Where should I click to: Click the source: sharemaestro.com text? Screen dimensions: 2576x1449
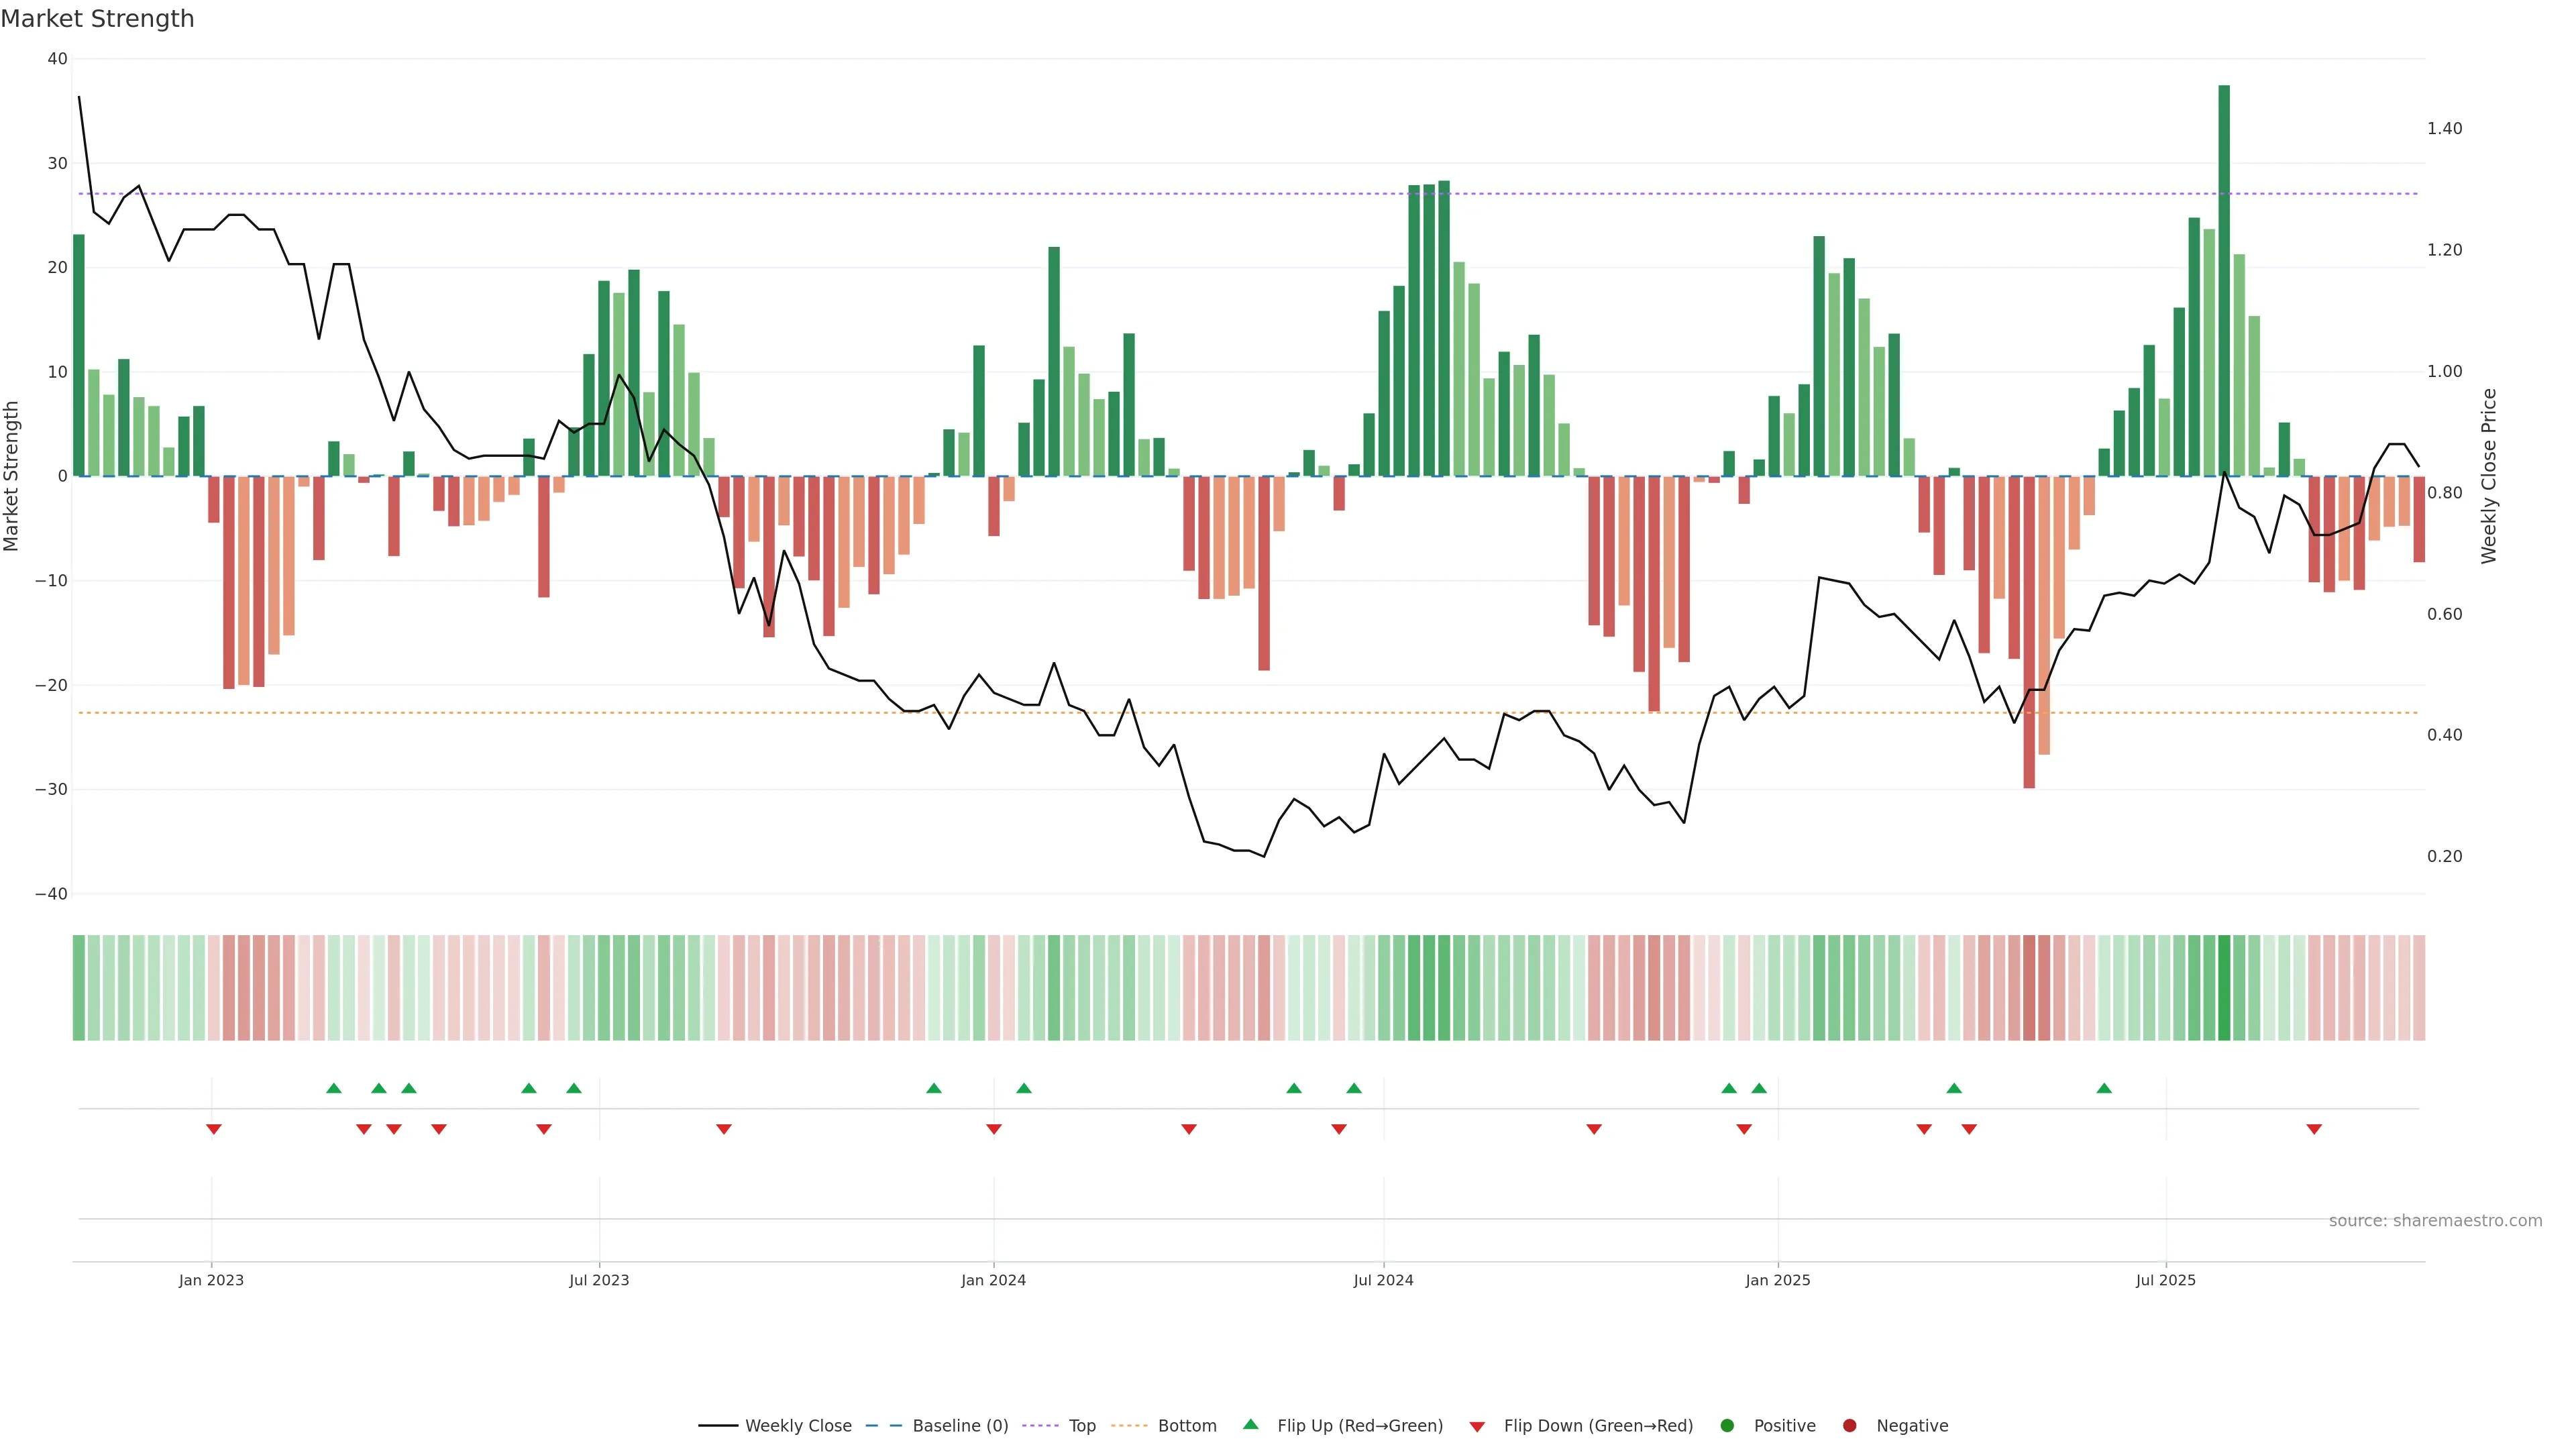pyautogui.click(x=2435, y=1221)
